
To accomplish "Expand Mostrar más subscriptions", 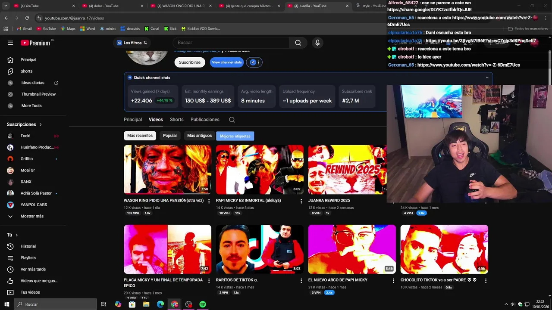I will click(x=33, y=216).
